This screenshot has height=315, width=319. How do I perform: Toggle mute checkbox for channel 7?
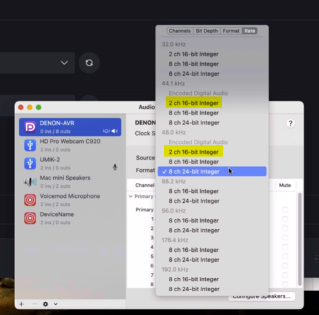pyautogui.click(x=285, y=275)
